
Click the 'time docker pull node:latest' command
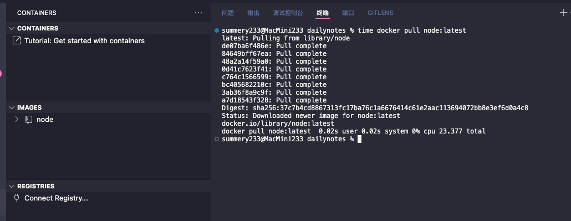tap(412, 30)
